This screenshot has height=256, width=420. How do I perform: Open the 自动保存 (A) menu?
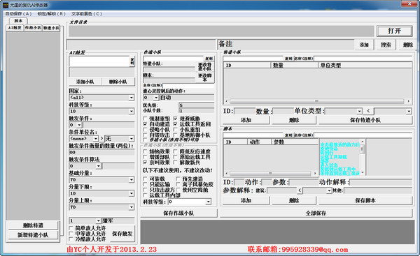(18, 14)
